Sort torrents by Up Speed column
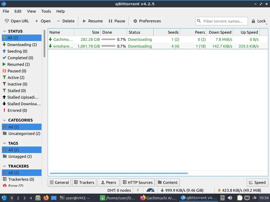Viewport: 270px width, 202px height. point(246,32)
